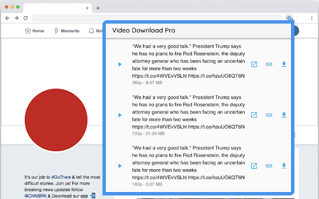Viewport: 319px width, 199px height.
Task: Click the browser forward arrow
Action: pyautogui.click(x=16, y=18)
